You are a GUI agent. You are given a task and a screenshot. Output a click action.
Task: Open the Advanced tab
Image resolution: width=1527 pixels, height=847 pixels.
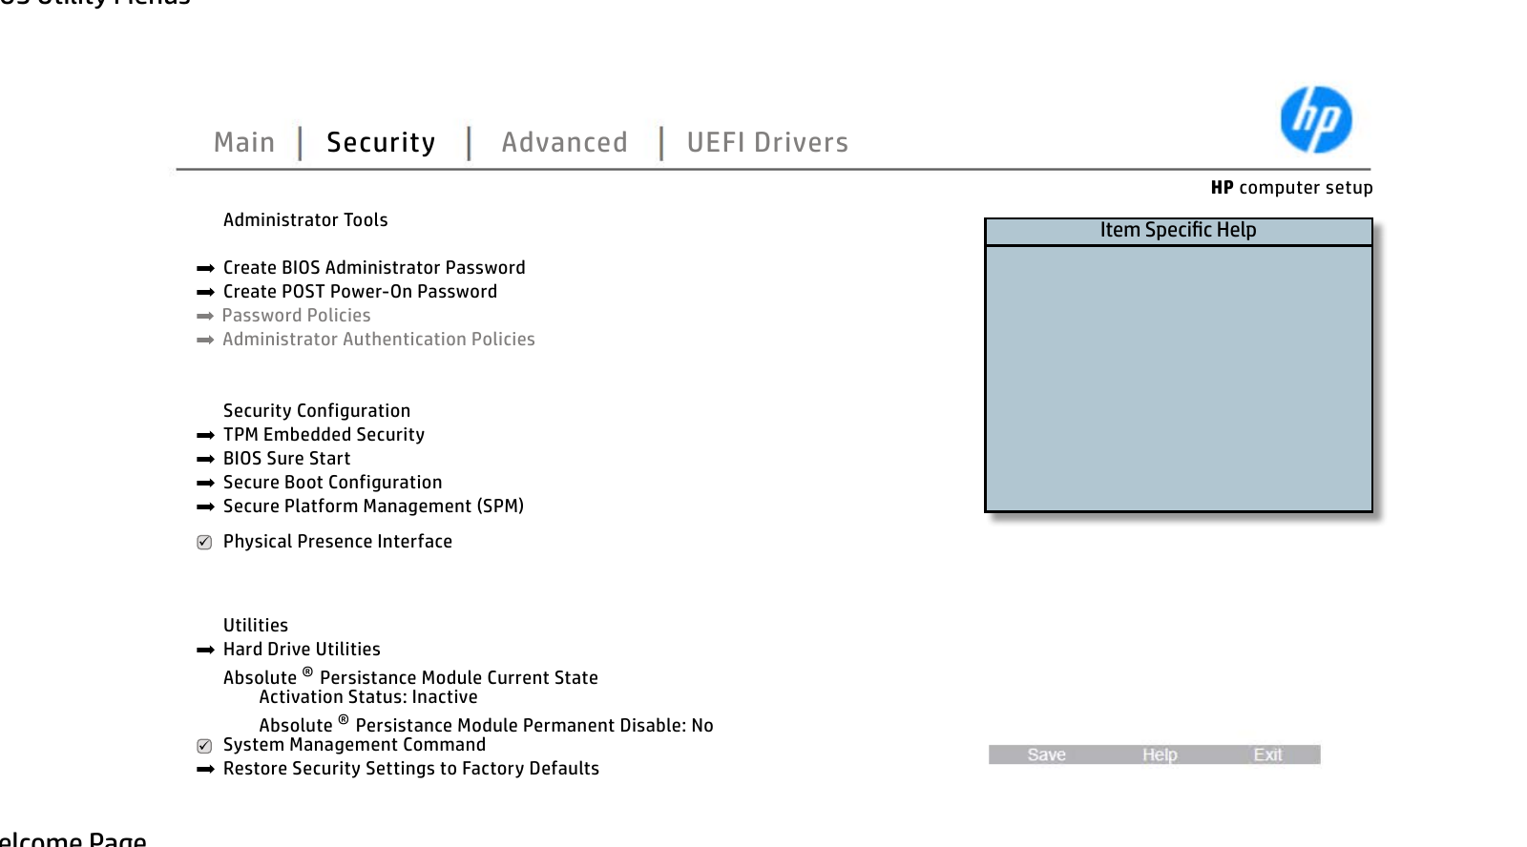point(565,142)
